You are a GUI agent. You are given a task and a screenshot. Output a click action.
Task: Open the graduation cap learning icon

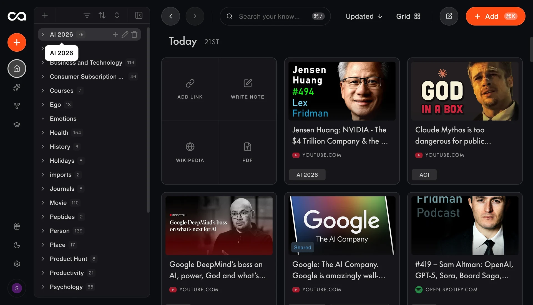pyautogui.click(x=17, y=125)
